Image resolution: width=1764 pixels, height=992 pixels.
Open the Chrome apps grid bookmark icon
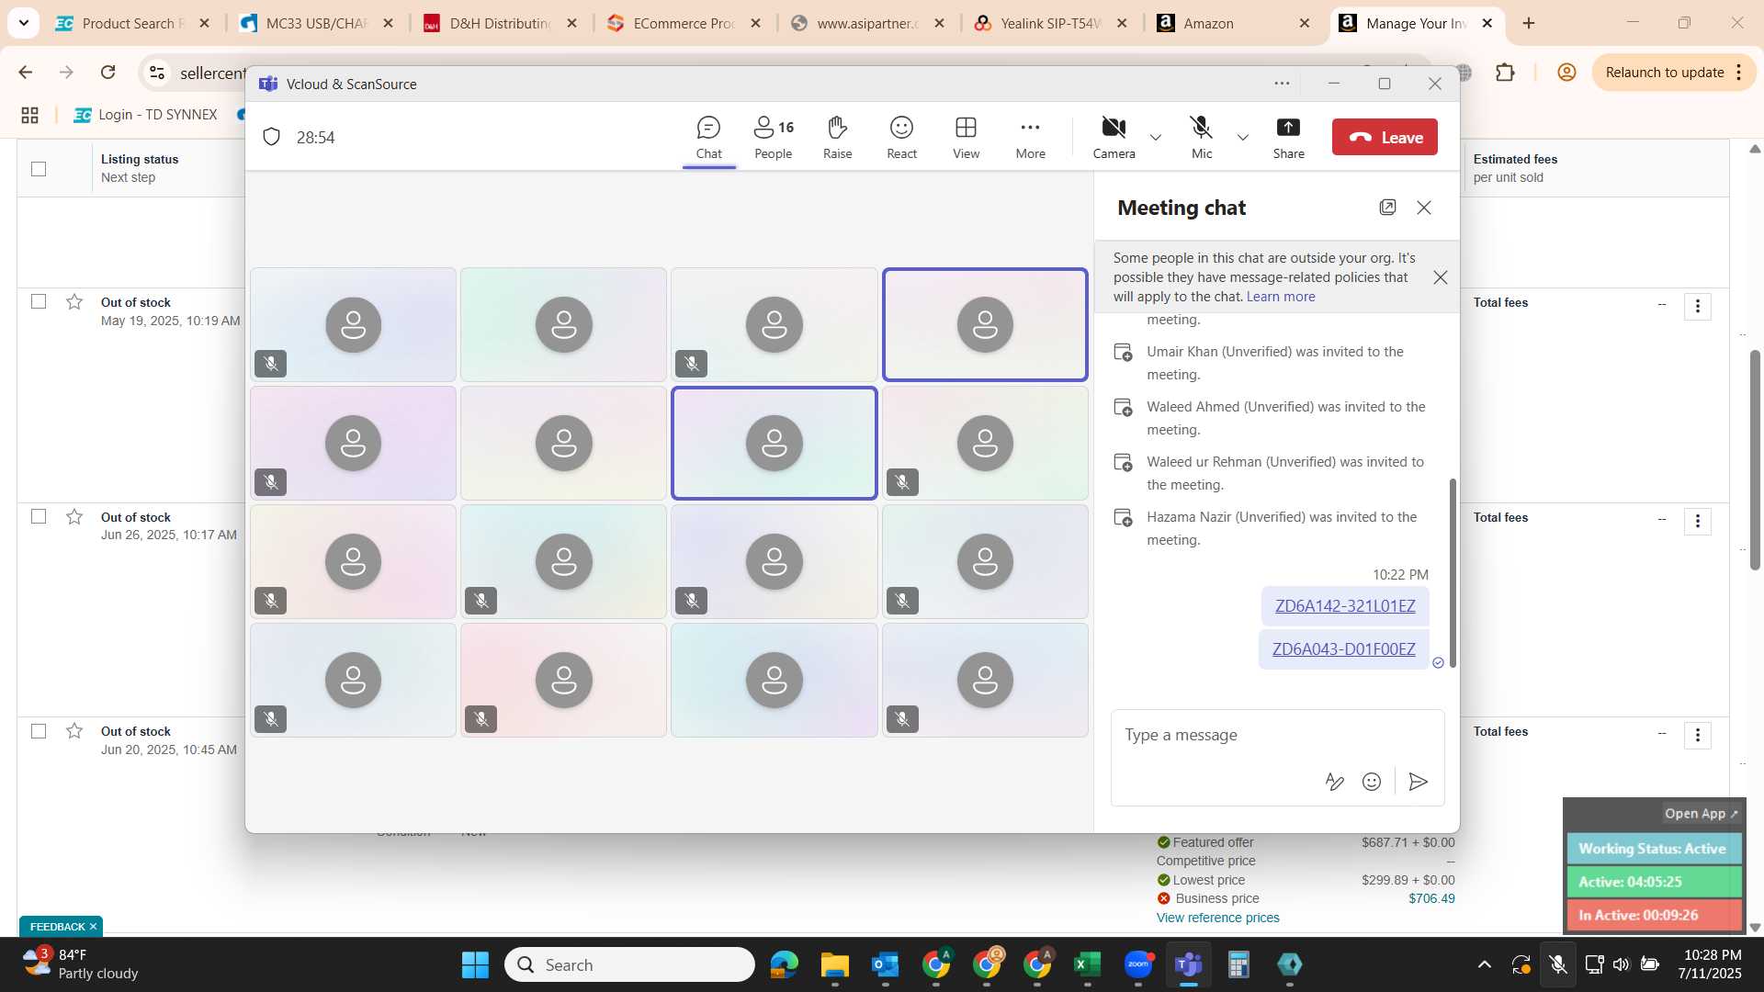coord(29,115)
